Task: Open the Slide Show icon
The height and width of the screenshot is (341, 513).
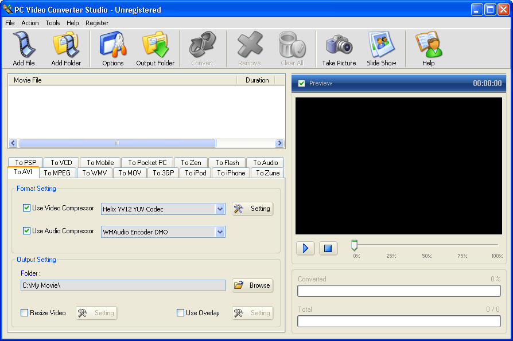Action: 382,45
